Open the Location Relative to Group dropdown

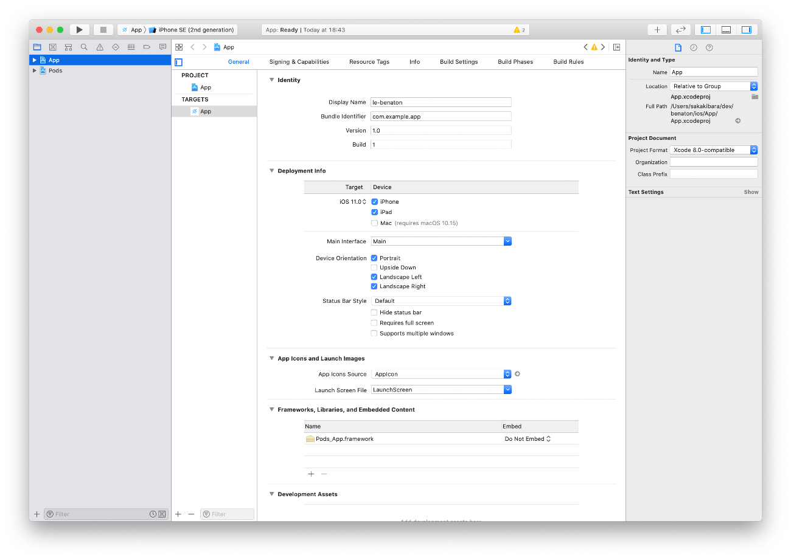click(x=714, y=86)
